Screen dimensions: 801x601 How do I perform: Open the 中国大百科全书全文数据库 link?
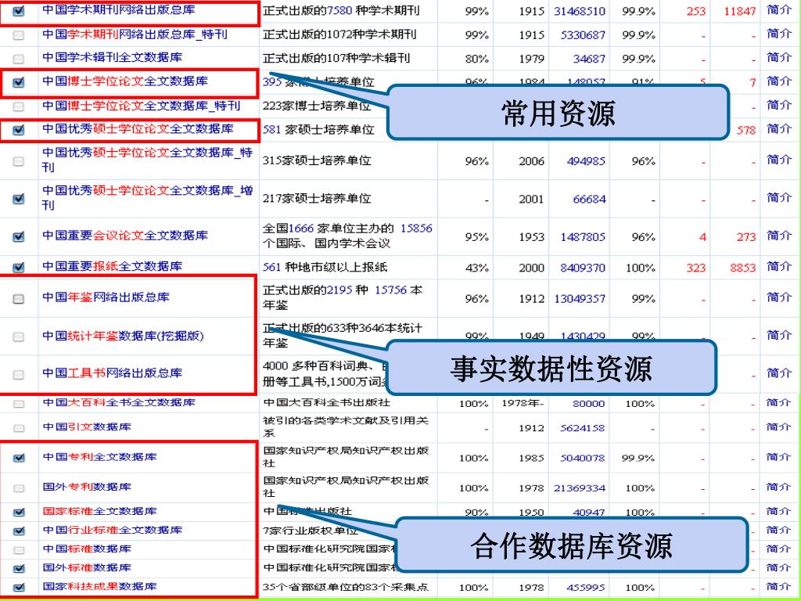pyautogui.click(x=119, y=403)
